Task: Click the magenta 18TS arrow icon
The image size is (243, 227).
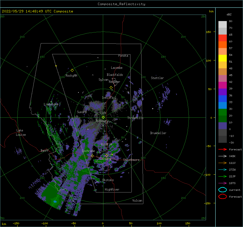Action: click(x=222, y=183)
